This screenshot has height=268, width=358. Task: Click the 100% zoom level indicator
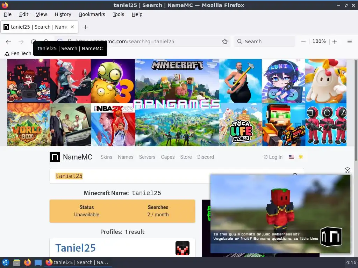click(x=319, y=42)
